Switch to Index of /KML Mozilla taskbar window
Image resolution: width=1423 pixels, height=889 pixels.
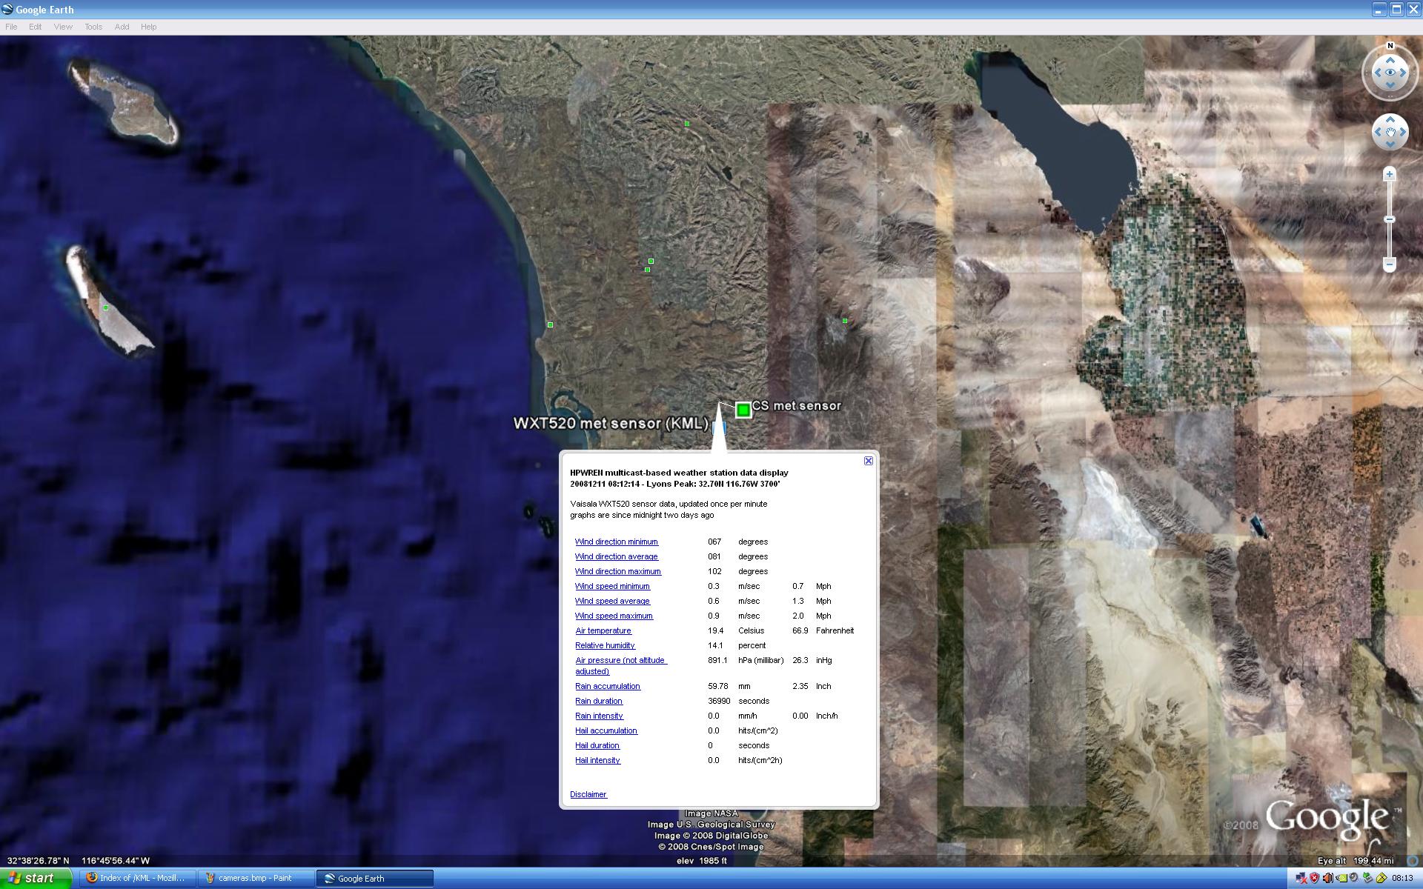(138, 878)
